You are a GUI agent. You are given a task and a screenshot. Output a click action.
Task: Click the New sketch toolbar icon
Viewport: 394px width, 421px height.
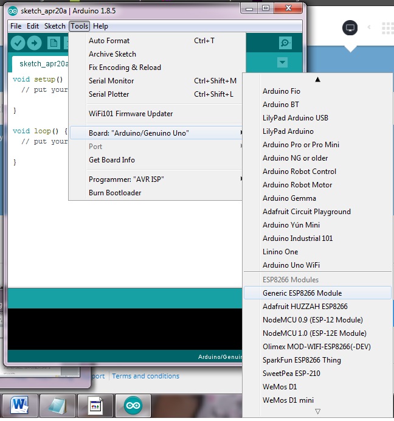coord(54,43)
